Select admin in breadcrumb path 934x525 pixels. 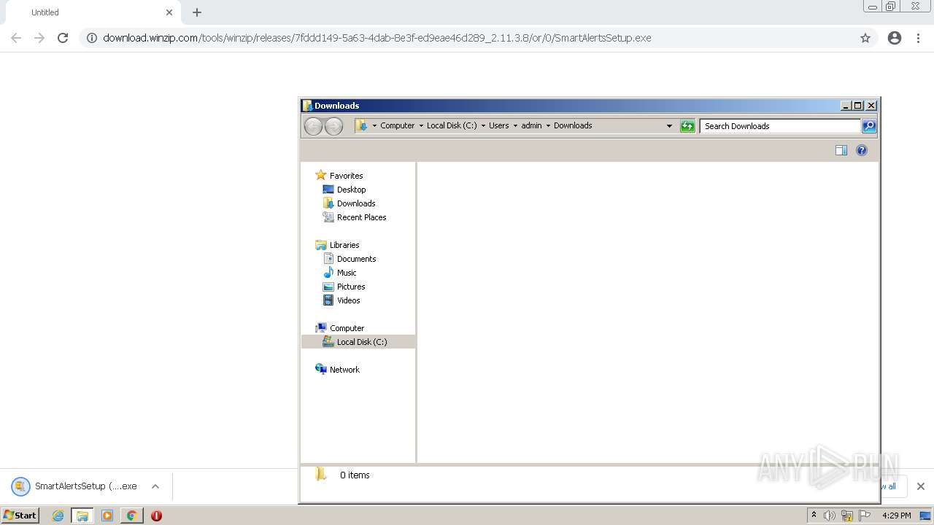(x=531, y=125)
